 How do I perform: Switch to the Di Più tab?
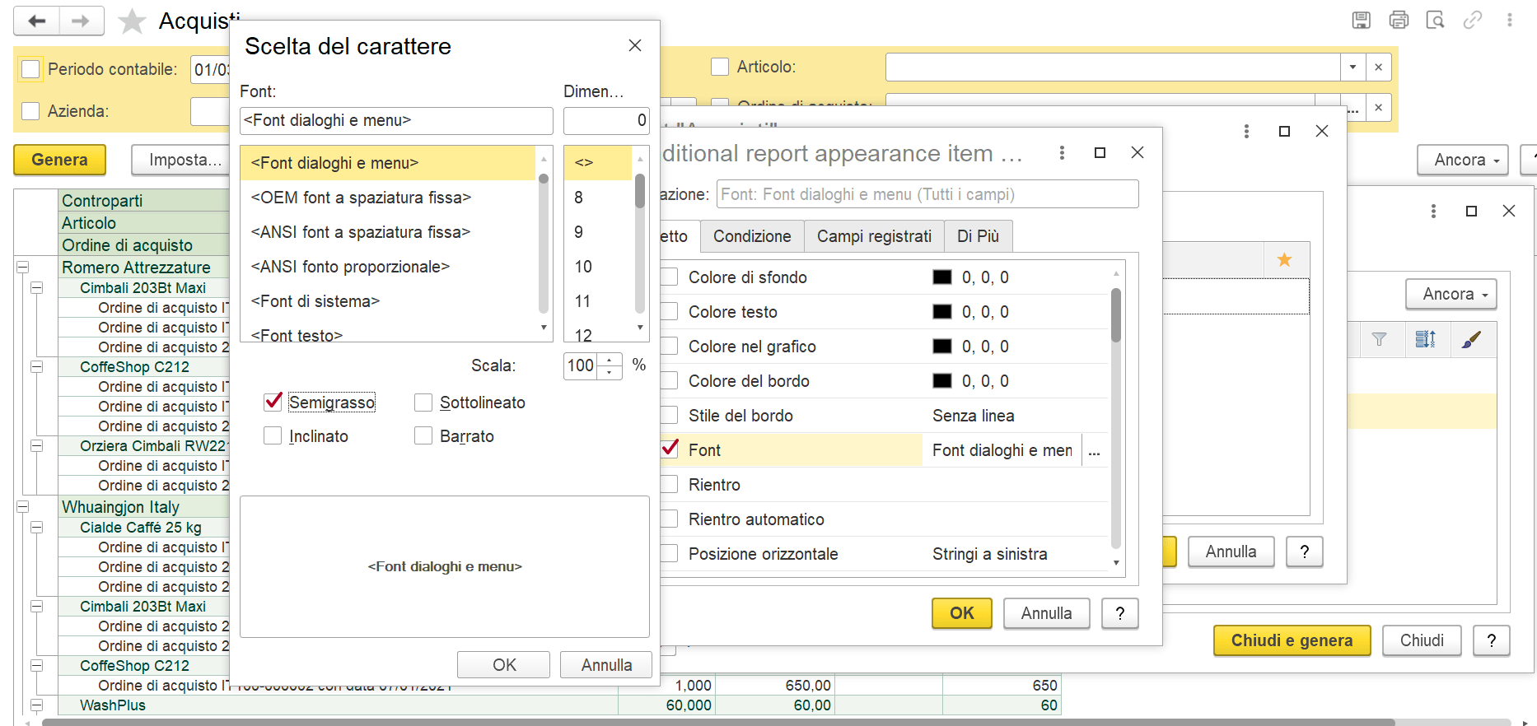(x=978, y=236)
